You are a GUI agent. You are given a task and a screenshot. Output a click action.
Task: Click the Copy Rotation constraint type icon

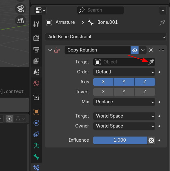click(x=57, y=50)
